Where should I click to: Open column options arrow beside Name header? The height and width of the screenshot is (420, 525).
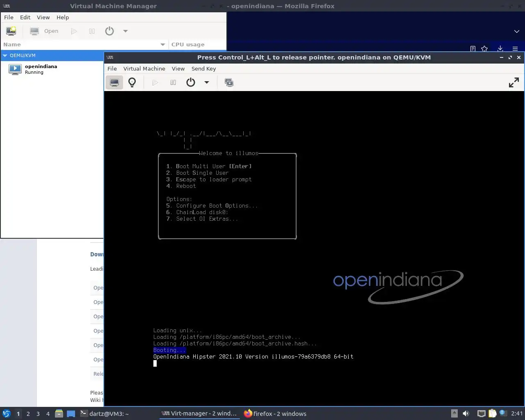[163, 44]
